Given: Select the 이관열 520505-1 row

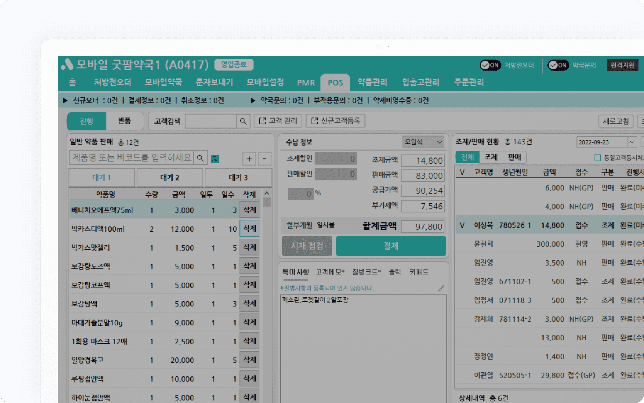Looking at the screenshot, I should coord(549,375).
